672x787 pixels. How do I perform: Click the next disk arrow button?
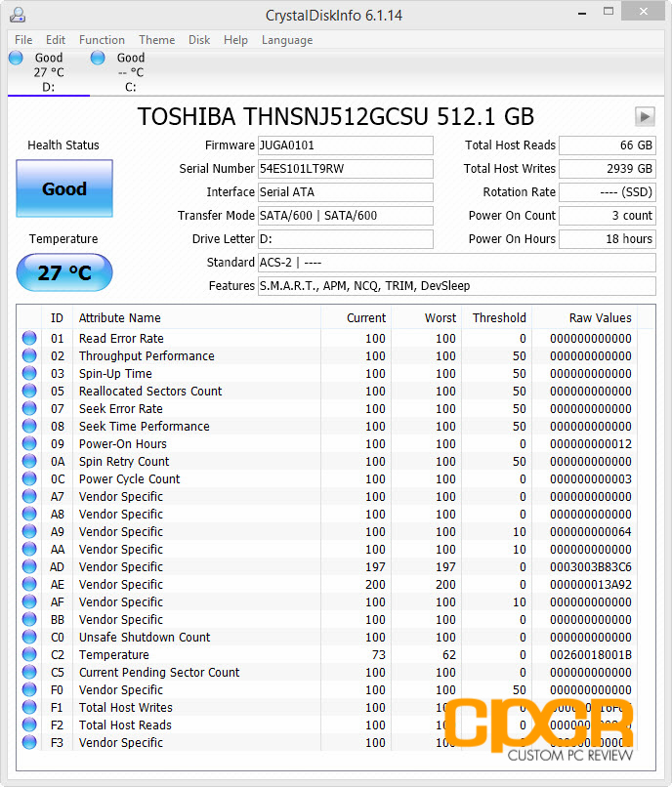[645, 117]
